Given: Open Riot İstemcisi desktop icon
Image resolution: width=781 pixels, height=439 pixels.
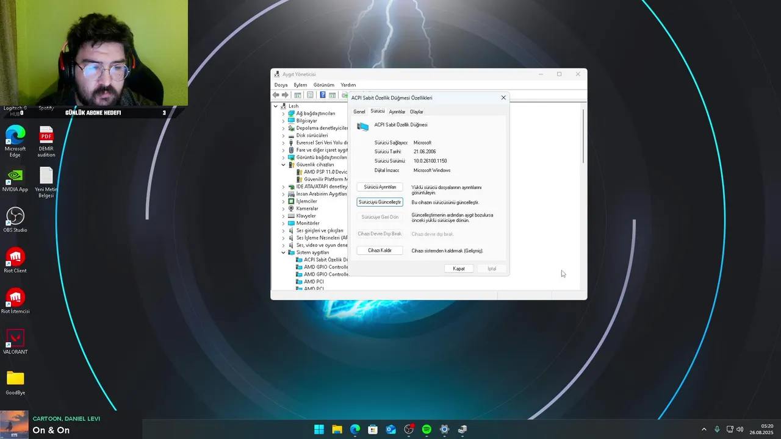Looking at the screenshot, I should click(x=15, y=301).
